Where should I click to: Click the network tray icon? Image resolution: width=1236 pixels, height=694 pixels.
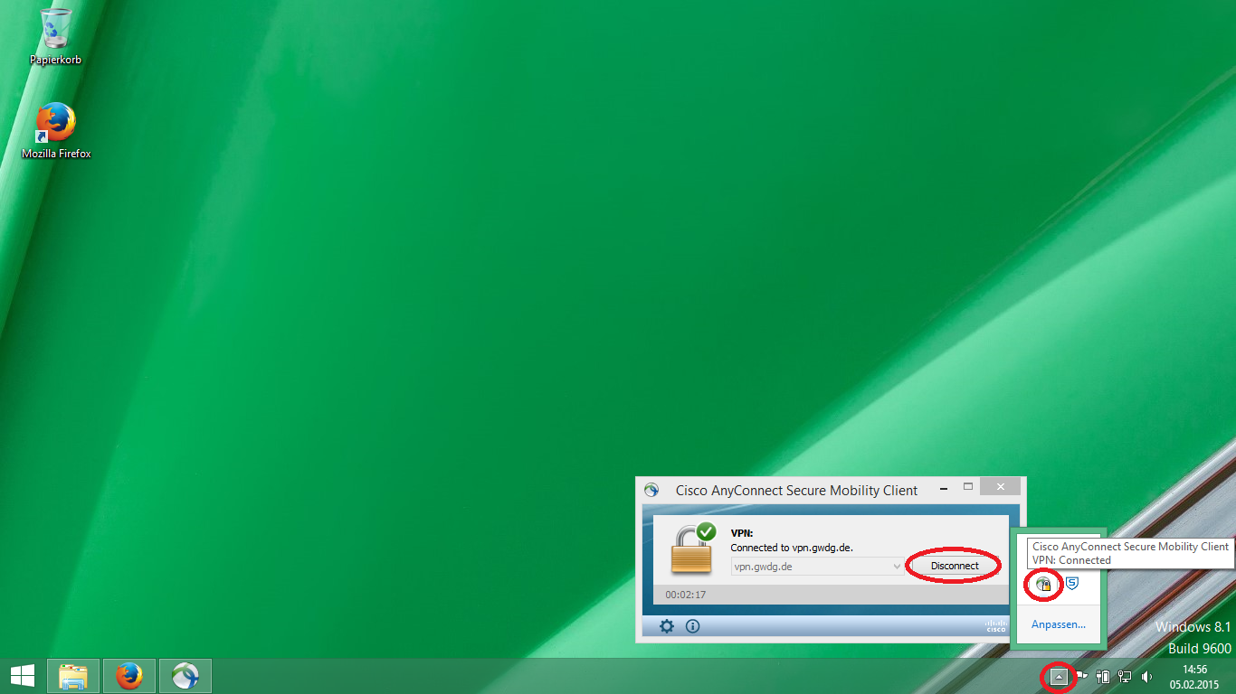pos(1125,676)
